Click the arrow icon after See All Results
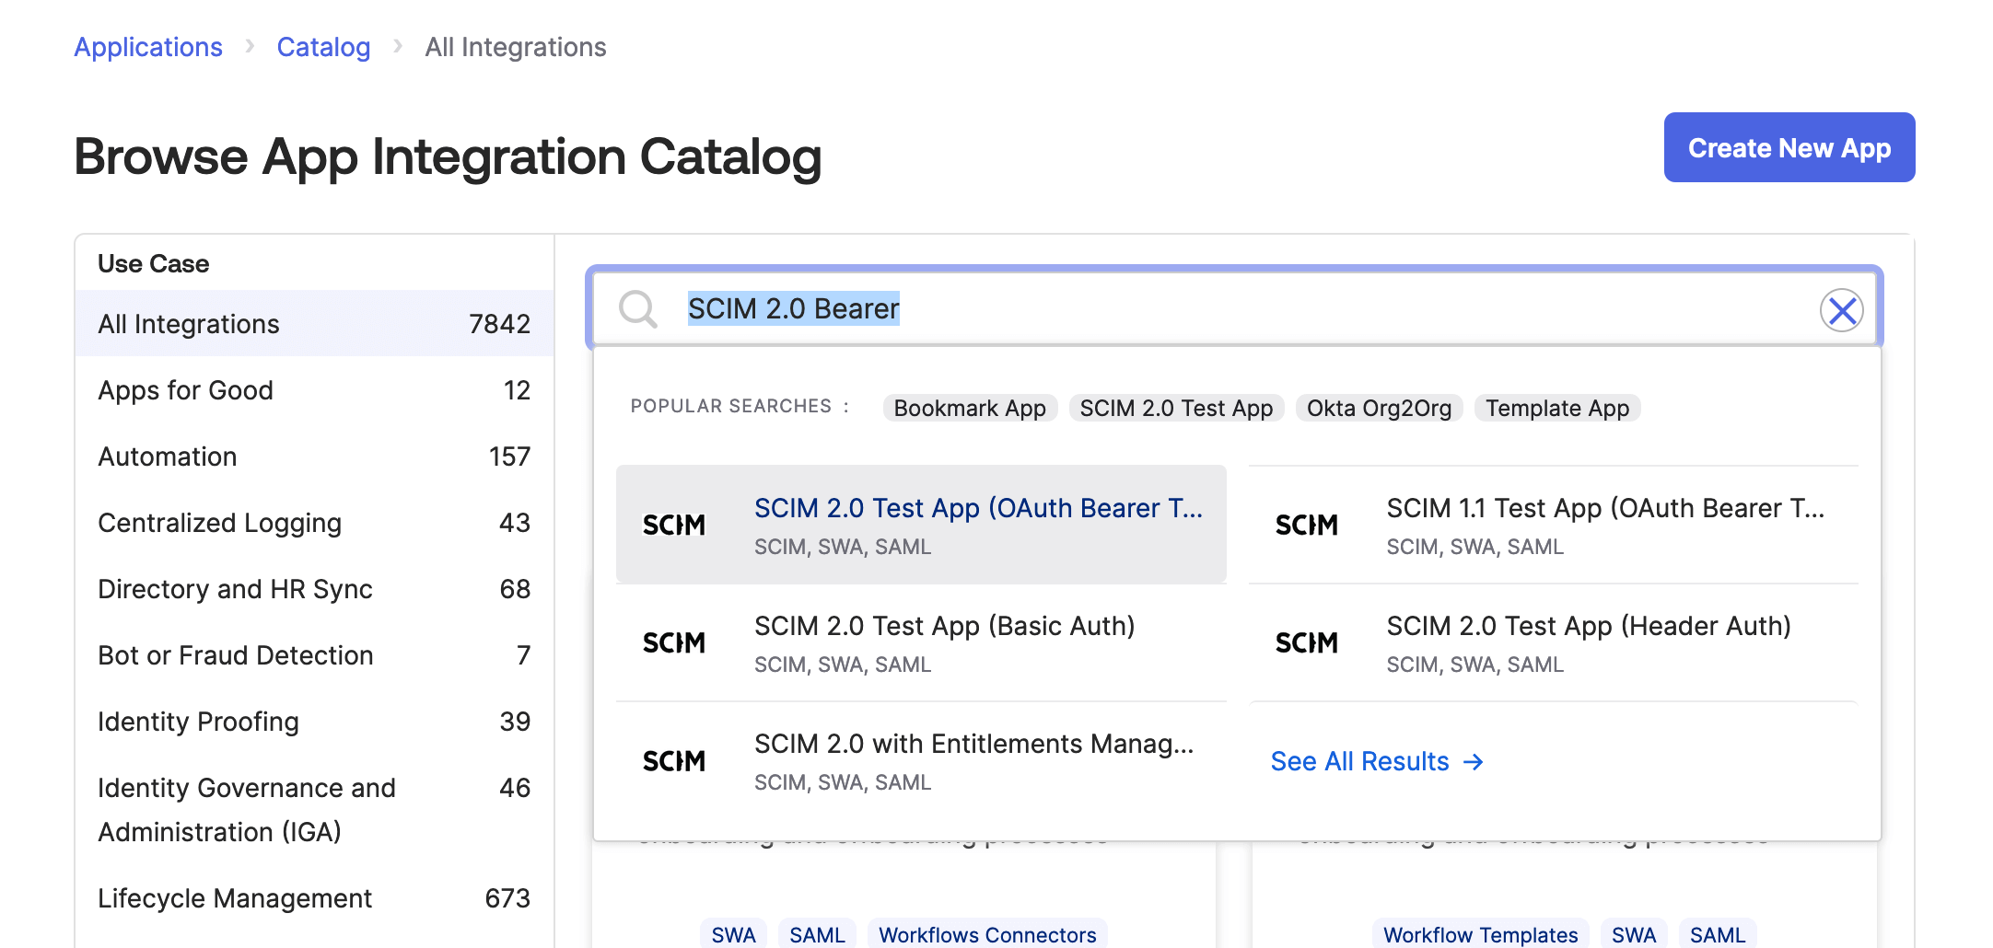This screenshot has width=1993, height=948. click(1474, 761)
